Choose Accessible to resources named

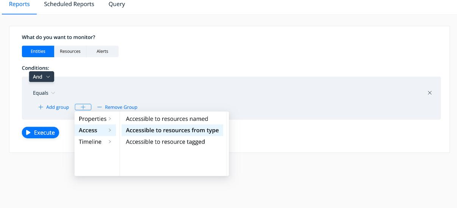tap(172, 119)
